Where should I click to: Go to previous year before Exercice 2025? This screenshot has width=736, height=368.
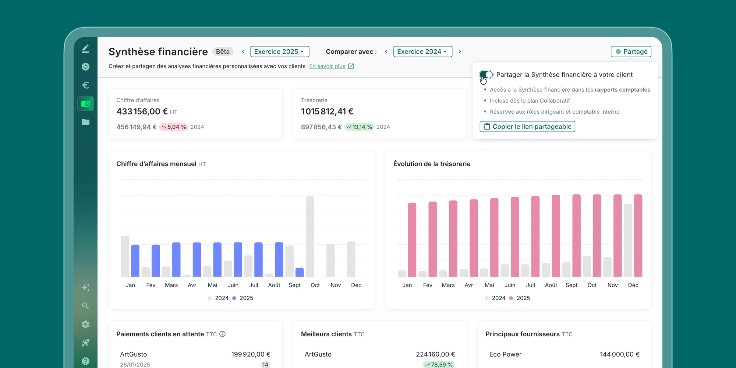pyautogui.click(x=243, y=52)
